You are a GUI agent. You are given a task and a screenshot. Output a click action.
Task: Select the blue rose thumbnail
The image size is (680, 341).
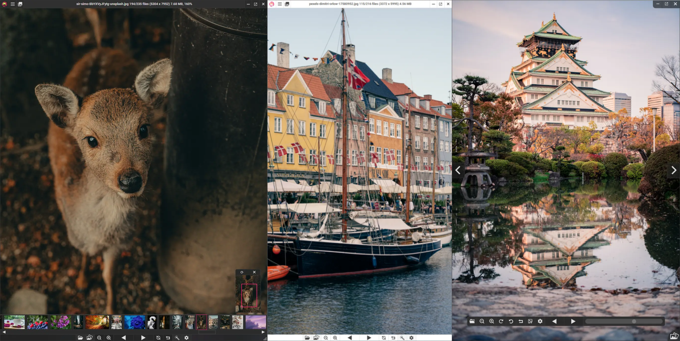coord(135,322)
